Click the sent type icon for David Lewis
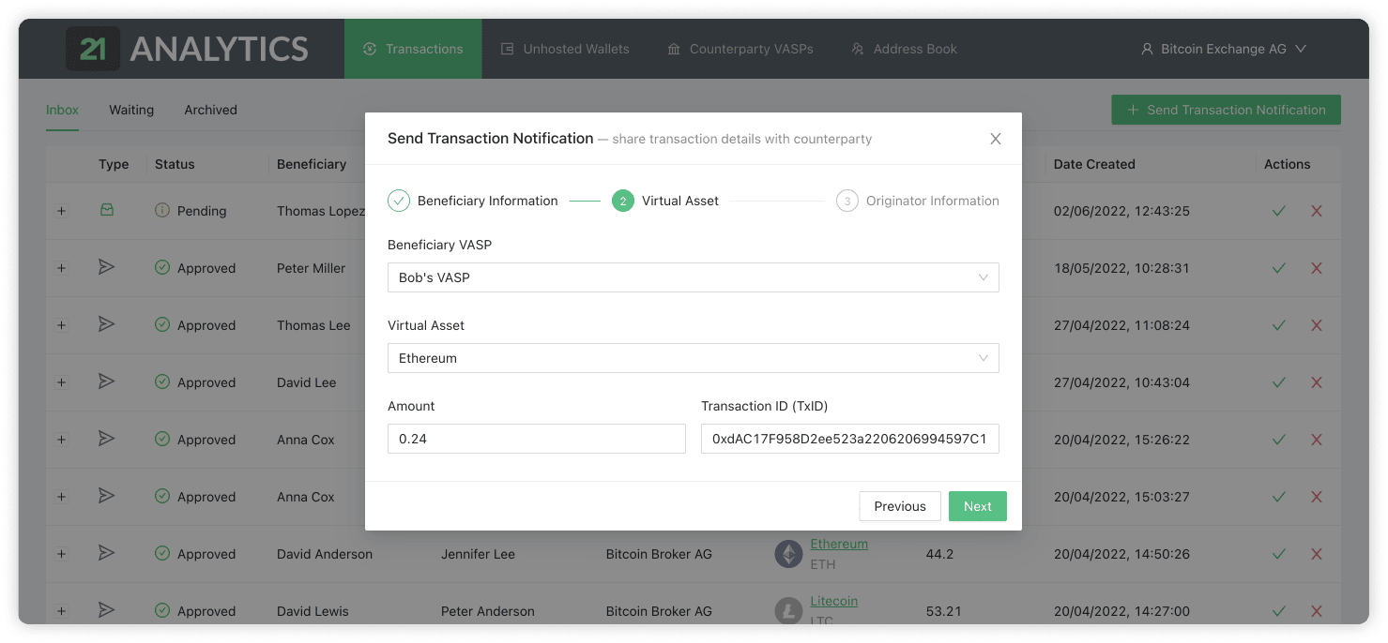Viewport: 1388px width, 643px height. coord(107,610)
